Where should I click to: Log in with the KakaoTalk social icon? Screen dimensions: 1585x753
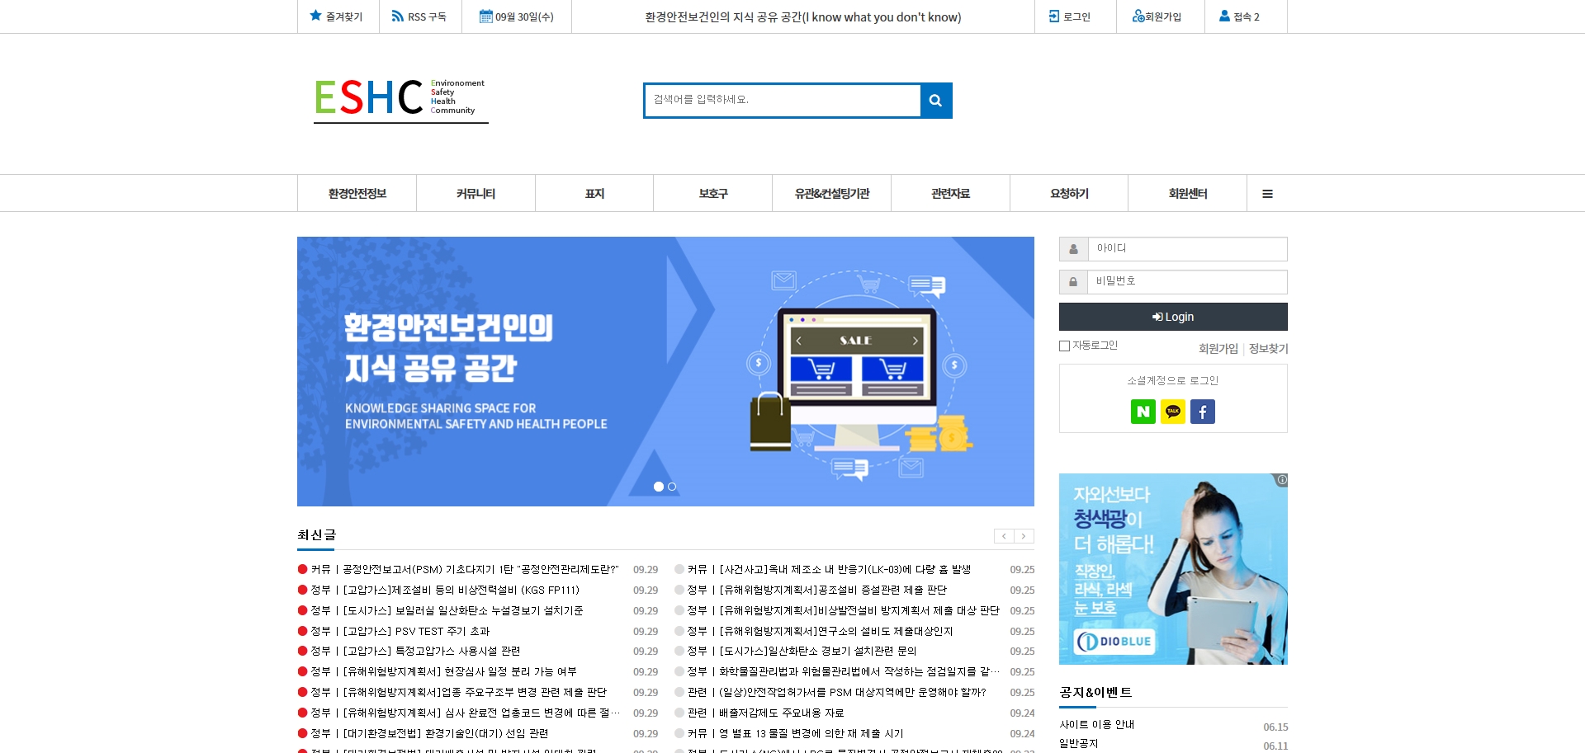pyautogui.click(x=1172, y=411)
